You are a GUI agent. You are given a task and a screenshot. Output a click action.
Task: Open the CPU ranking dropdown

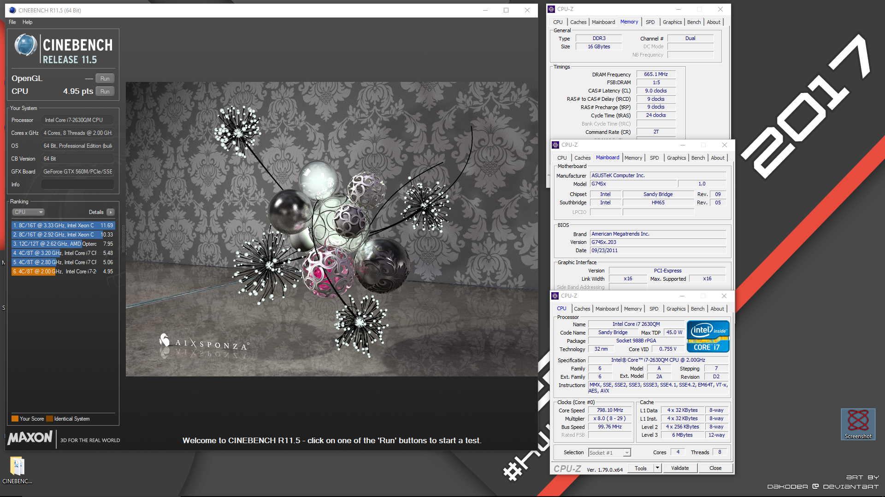click(x=28, y=212)
